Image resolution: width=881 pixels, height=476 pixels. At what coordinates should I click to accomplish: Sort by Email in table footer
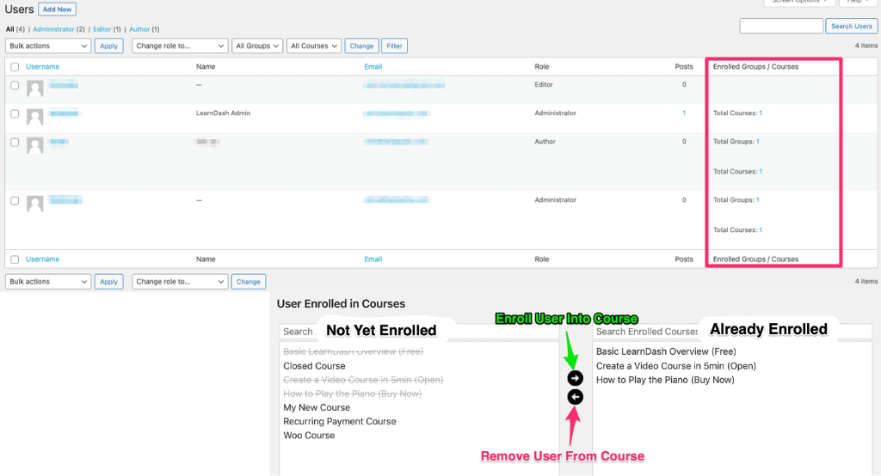point(373,259)
